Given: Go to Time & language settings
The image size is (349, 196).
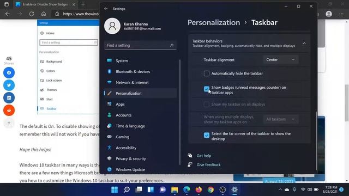Looking at the screenshot, I should pyautogui.click(x=141, y=126).
